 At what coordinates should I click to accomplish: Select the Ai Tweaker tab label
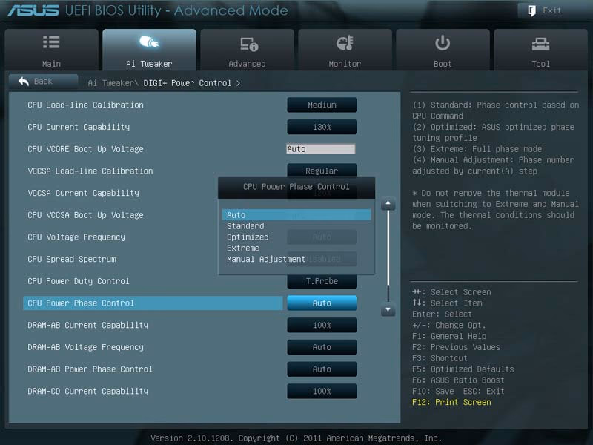pyautogui.click(x=149, y=64)
